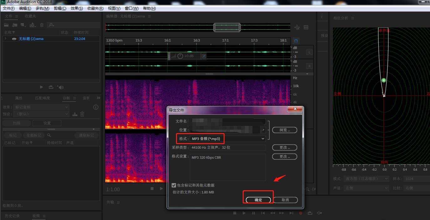Switch to the 收藏夹 tab
The image size is (430, 220).
pyautogui.click(x=30, y=16)
